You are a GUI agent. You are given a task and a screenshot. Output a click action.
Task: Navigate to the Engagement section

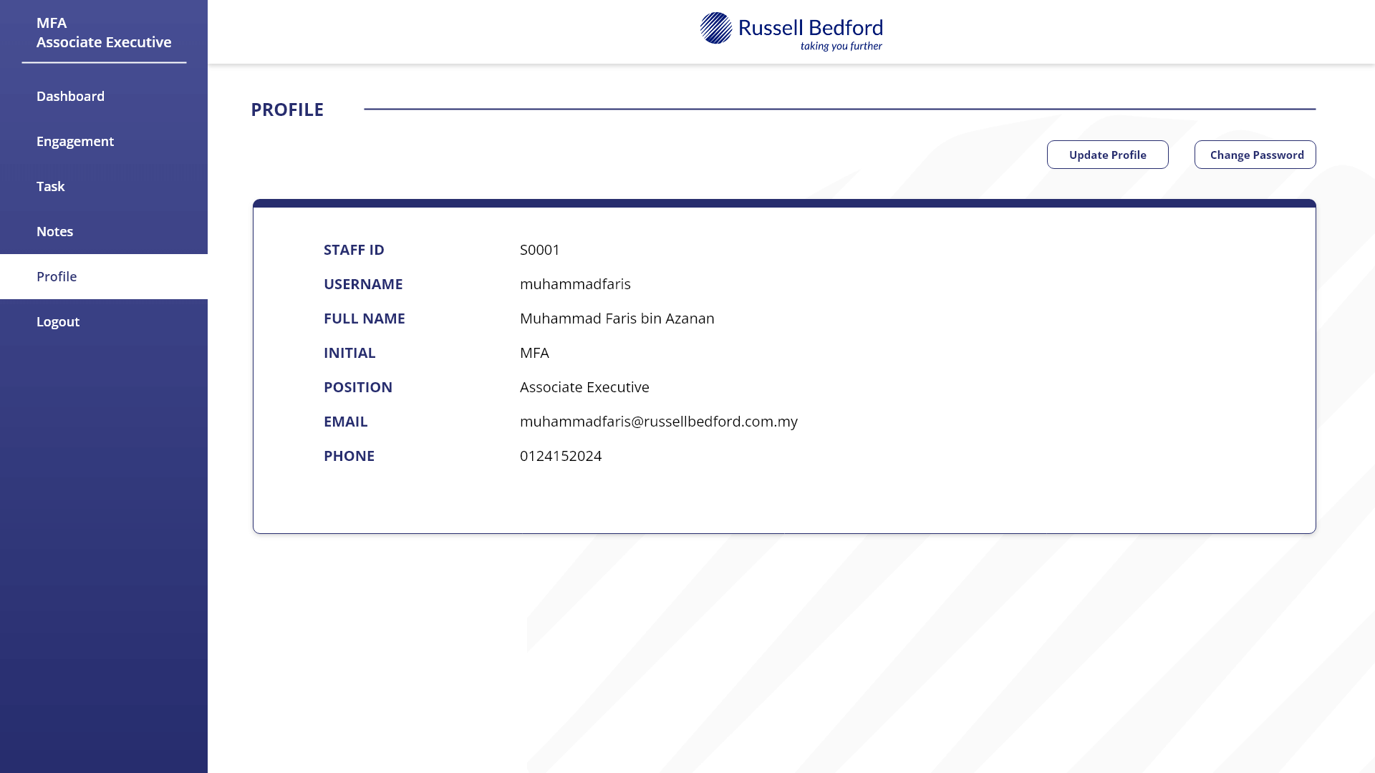[75, 141]
